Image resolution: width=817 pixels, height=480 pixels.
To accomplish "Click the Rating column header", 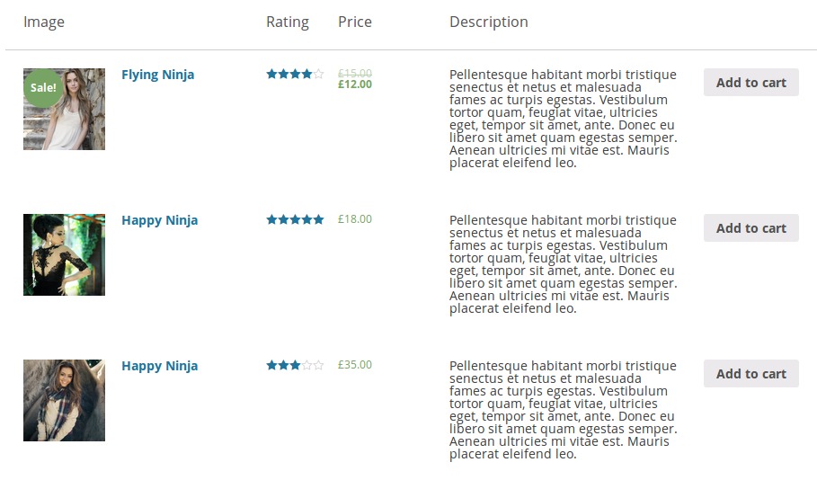I will [288, 22].
